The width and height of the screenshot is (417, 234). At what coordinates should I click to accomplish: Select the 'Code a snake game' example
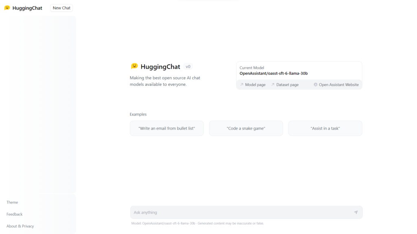pos(246,128)
